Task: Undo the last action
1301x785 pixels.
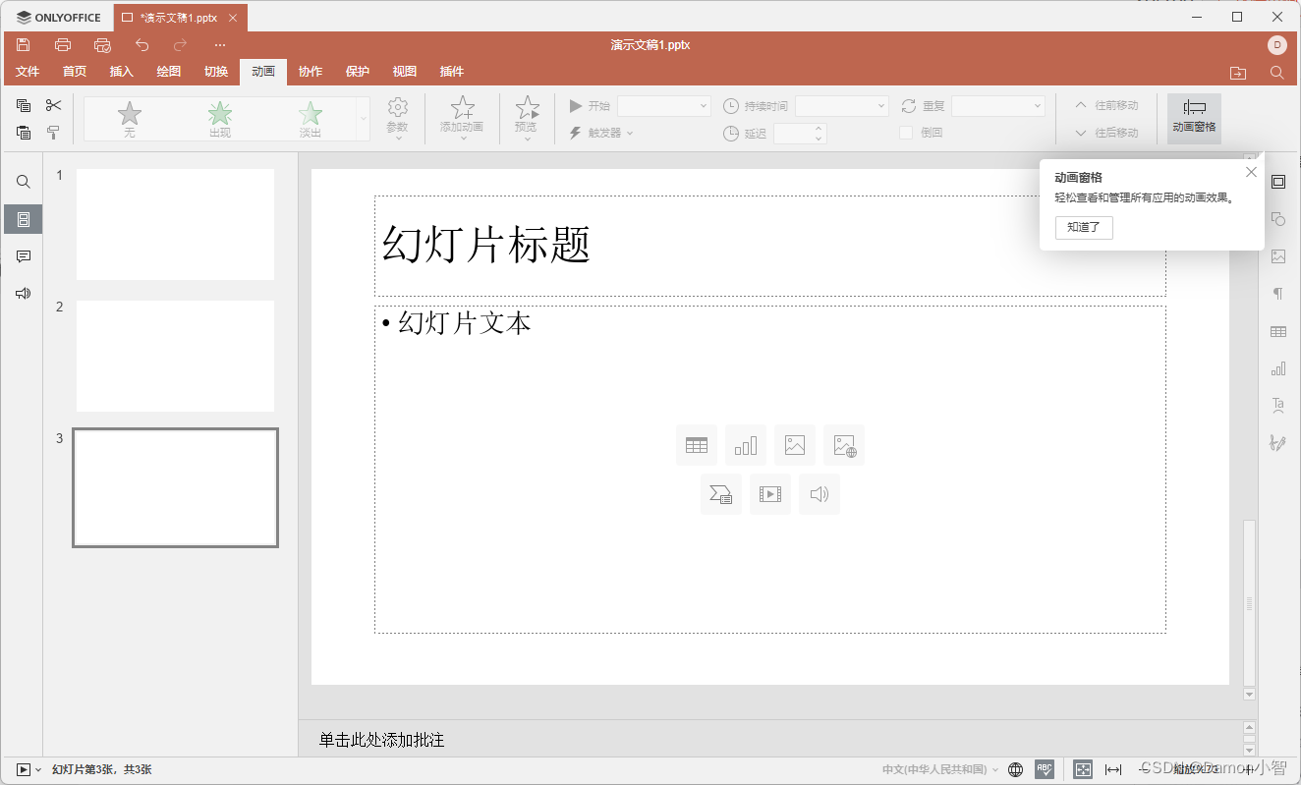Action: [141, 45]
